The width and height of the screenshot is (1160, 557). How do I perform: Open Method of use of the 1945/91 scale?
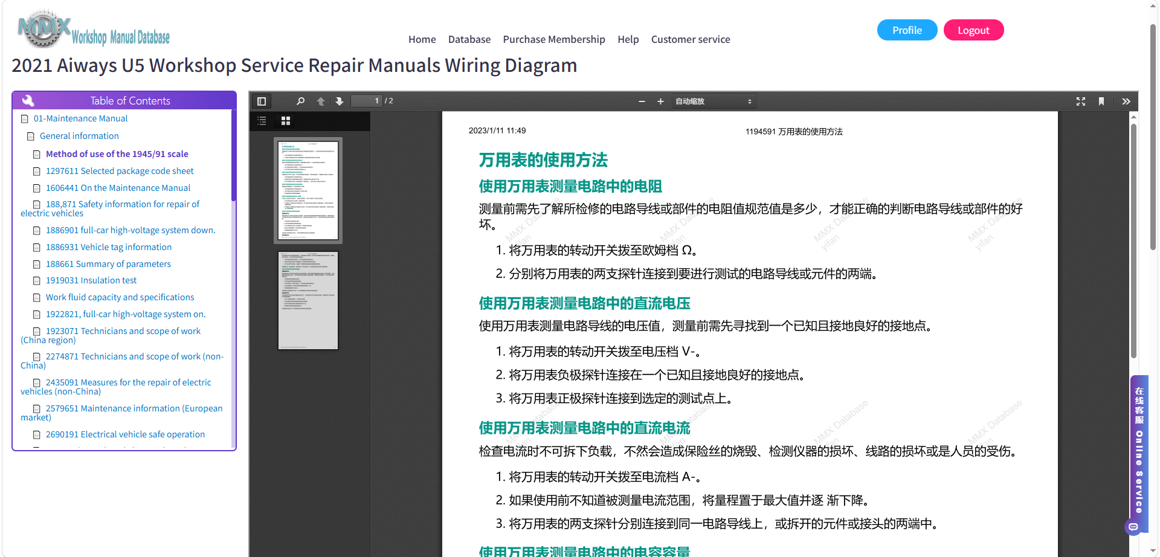[117, 155]
